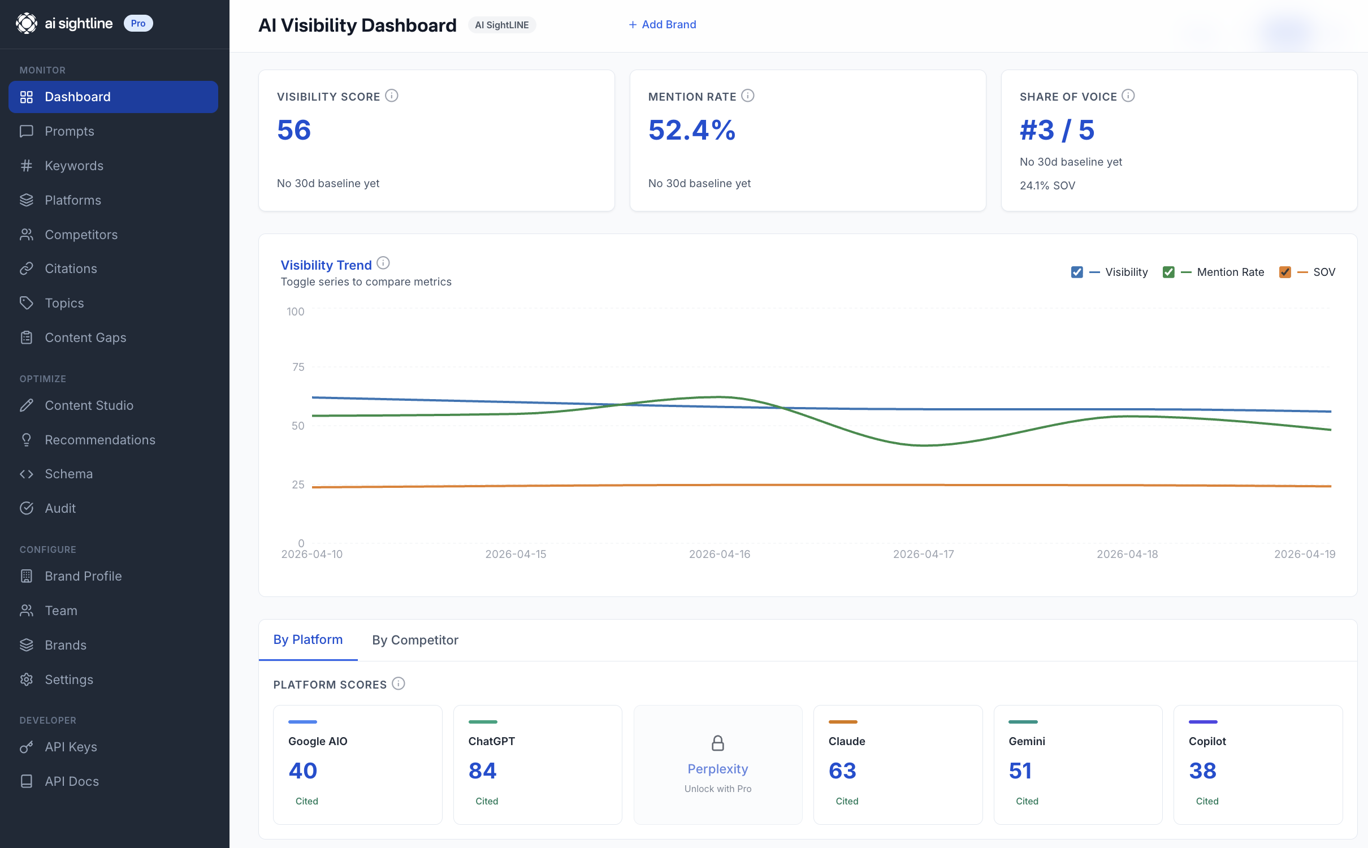Select the By Platform tab
Screen dimensions: 1368x848
pyautogui.click(x=308, y=640)
